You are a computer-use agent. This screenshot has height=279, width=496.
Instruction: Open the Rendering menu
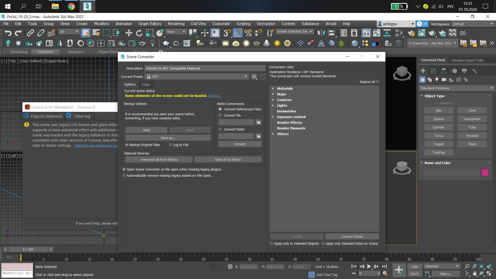click(176, 24)
